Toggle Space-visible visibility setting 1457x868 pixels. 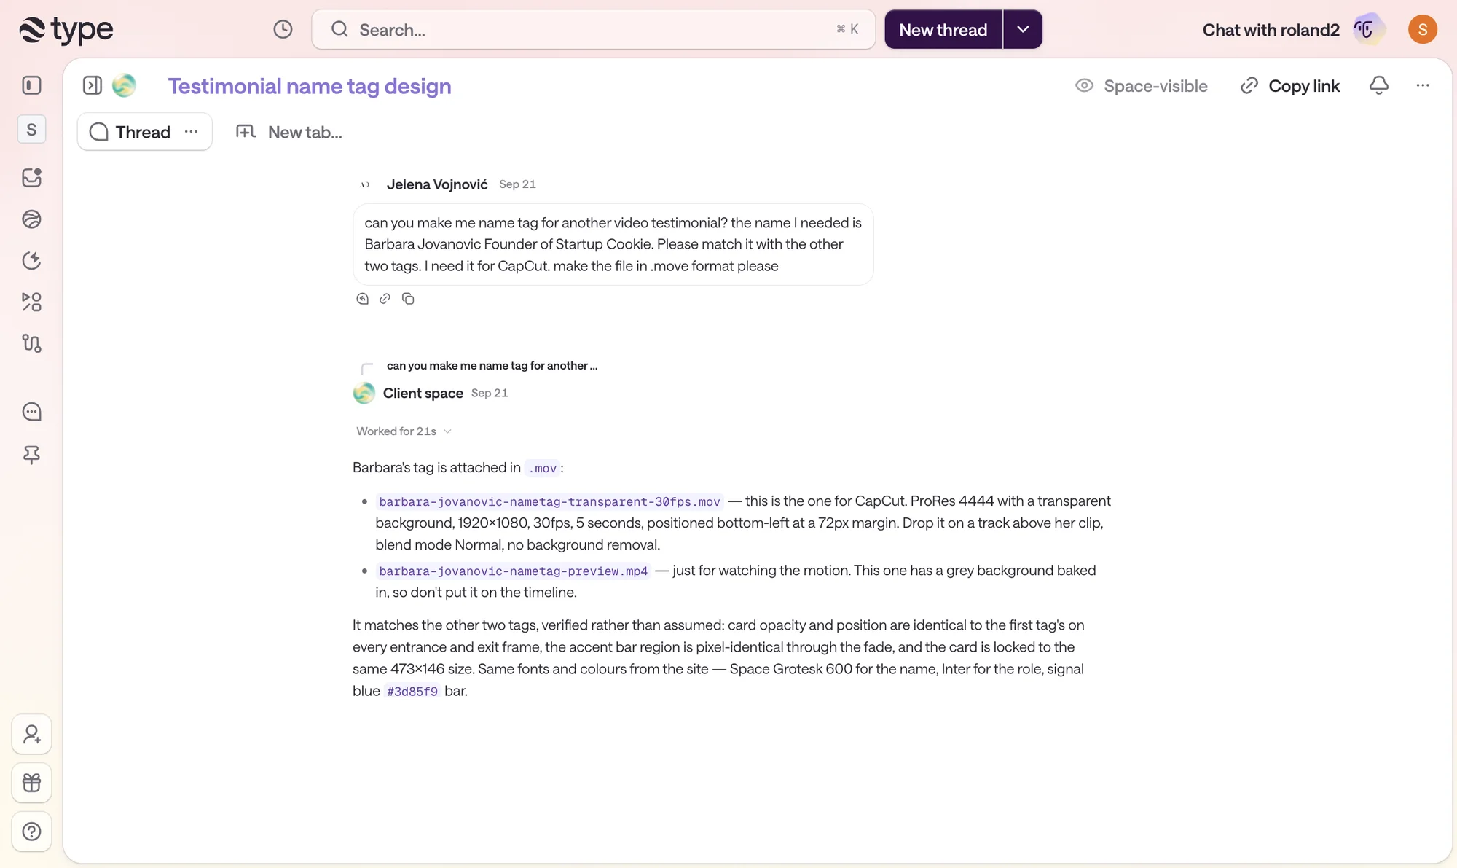point(1141,86)
